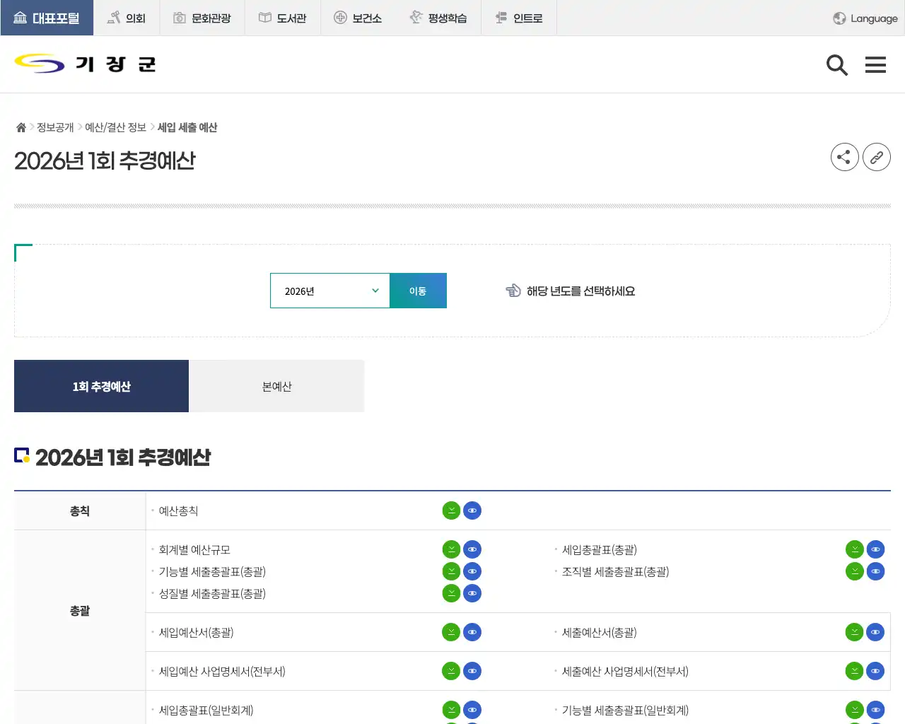Click the copy-link icon beside the share button
Viewport: 905px width, 724px height.
click(877, 157)
